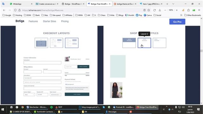Select the third shop style layout thumbnail
The height and width of the screenshot is (114, 203).
[x=160, y=43]
